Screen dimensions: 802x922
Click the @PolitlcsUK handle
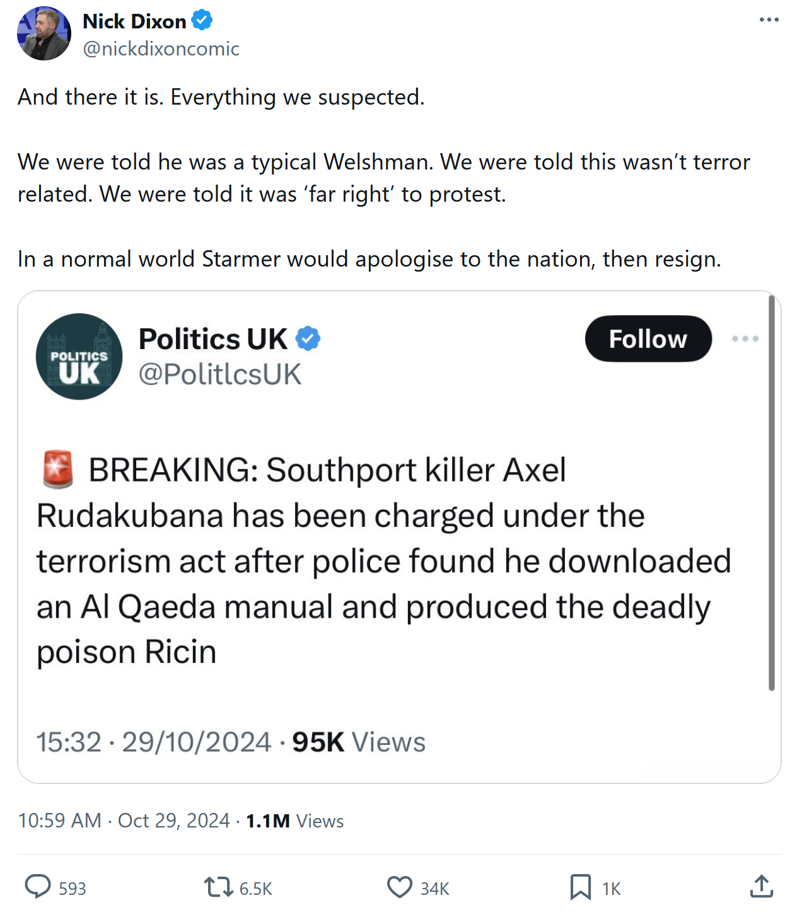(219, 374)
